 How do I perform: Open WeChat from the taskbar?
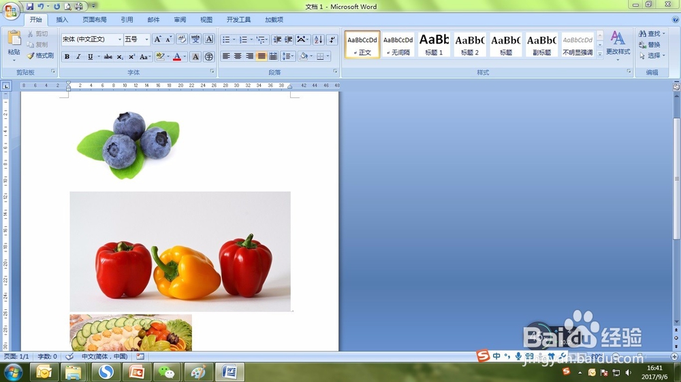point(166,372)
